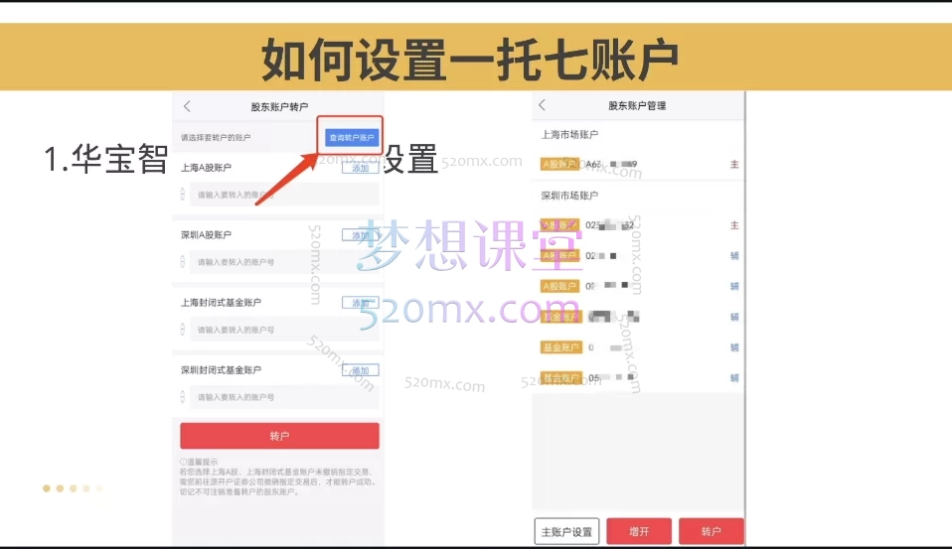Focus the 深圳封闭式基金账户 account number field

(284, 397)
